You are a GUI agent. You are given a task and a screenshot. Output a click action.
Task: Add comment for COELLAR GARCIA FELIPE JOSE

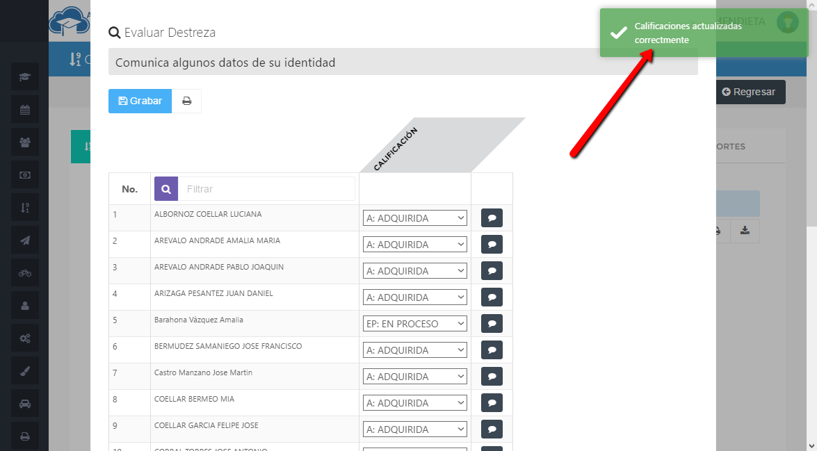coord(492,429)
